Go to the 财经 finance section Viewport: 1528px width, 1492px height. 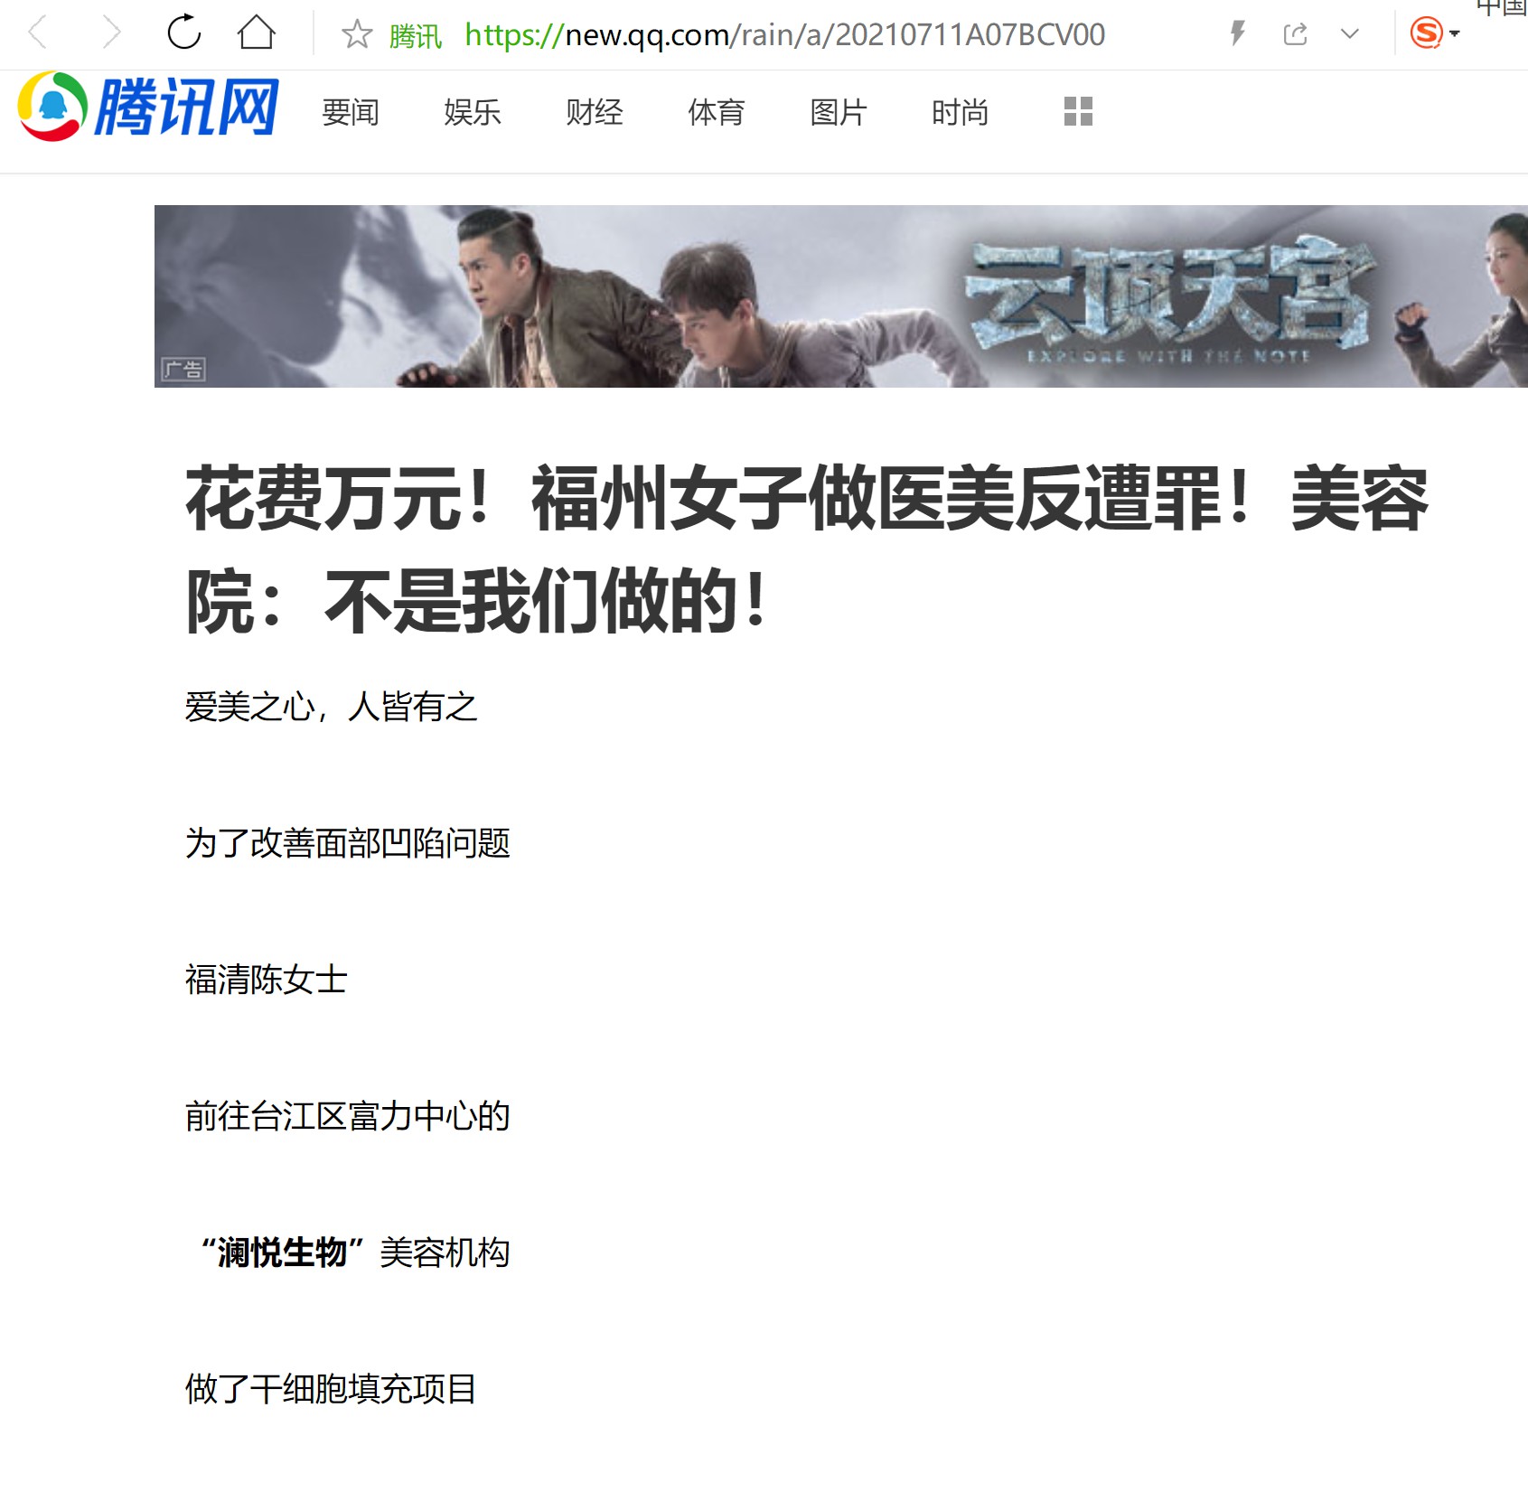(595, 113)
